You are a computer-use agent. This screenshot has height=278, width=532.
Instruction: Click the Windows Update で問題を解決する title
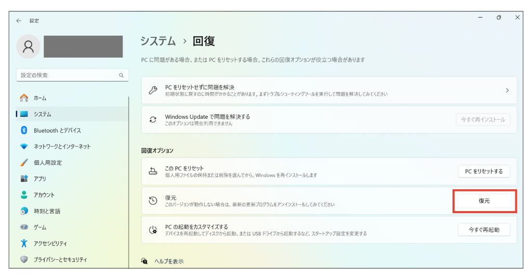click(x=207, y=117)
